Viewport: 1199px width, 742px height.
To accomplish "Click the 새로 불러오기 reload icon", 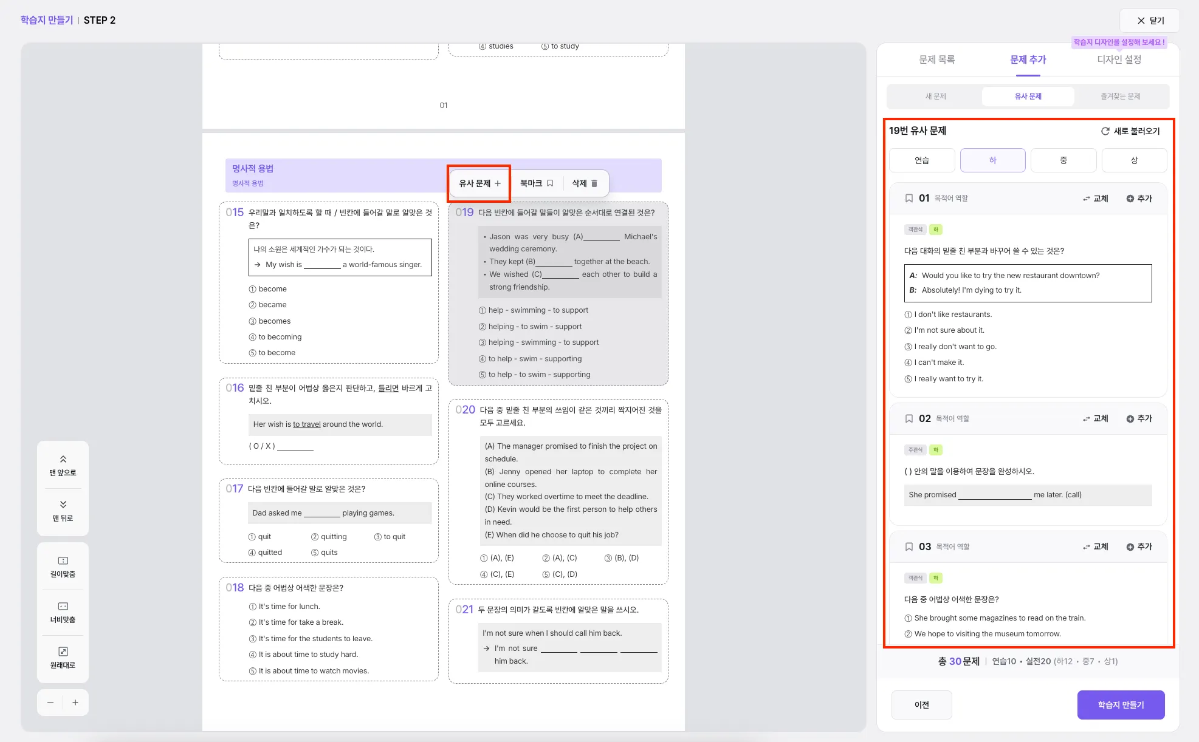I will coord(1105,131).
